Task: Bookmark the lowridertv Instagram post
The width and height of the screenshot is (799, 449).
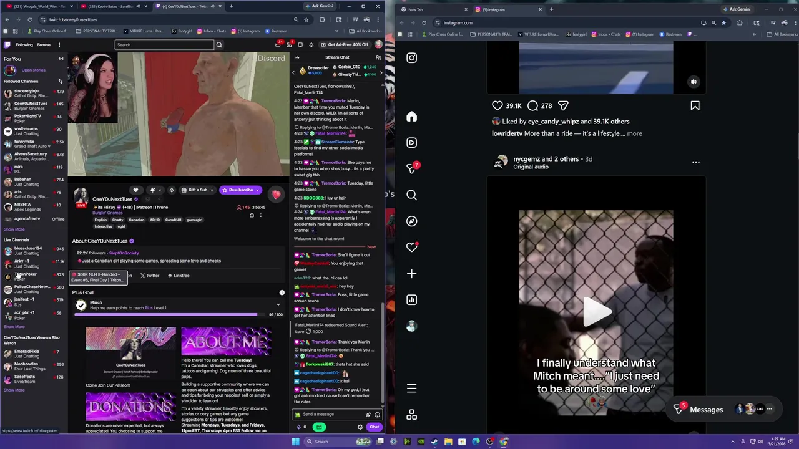Action: coord(695,106)
